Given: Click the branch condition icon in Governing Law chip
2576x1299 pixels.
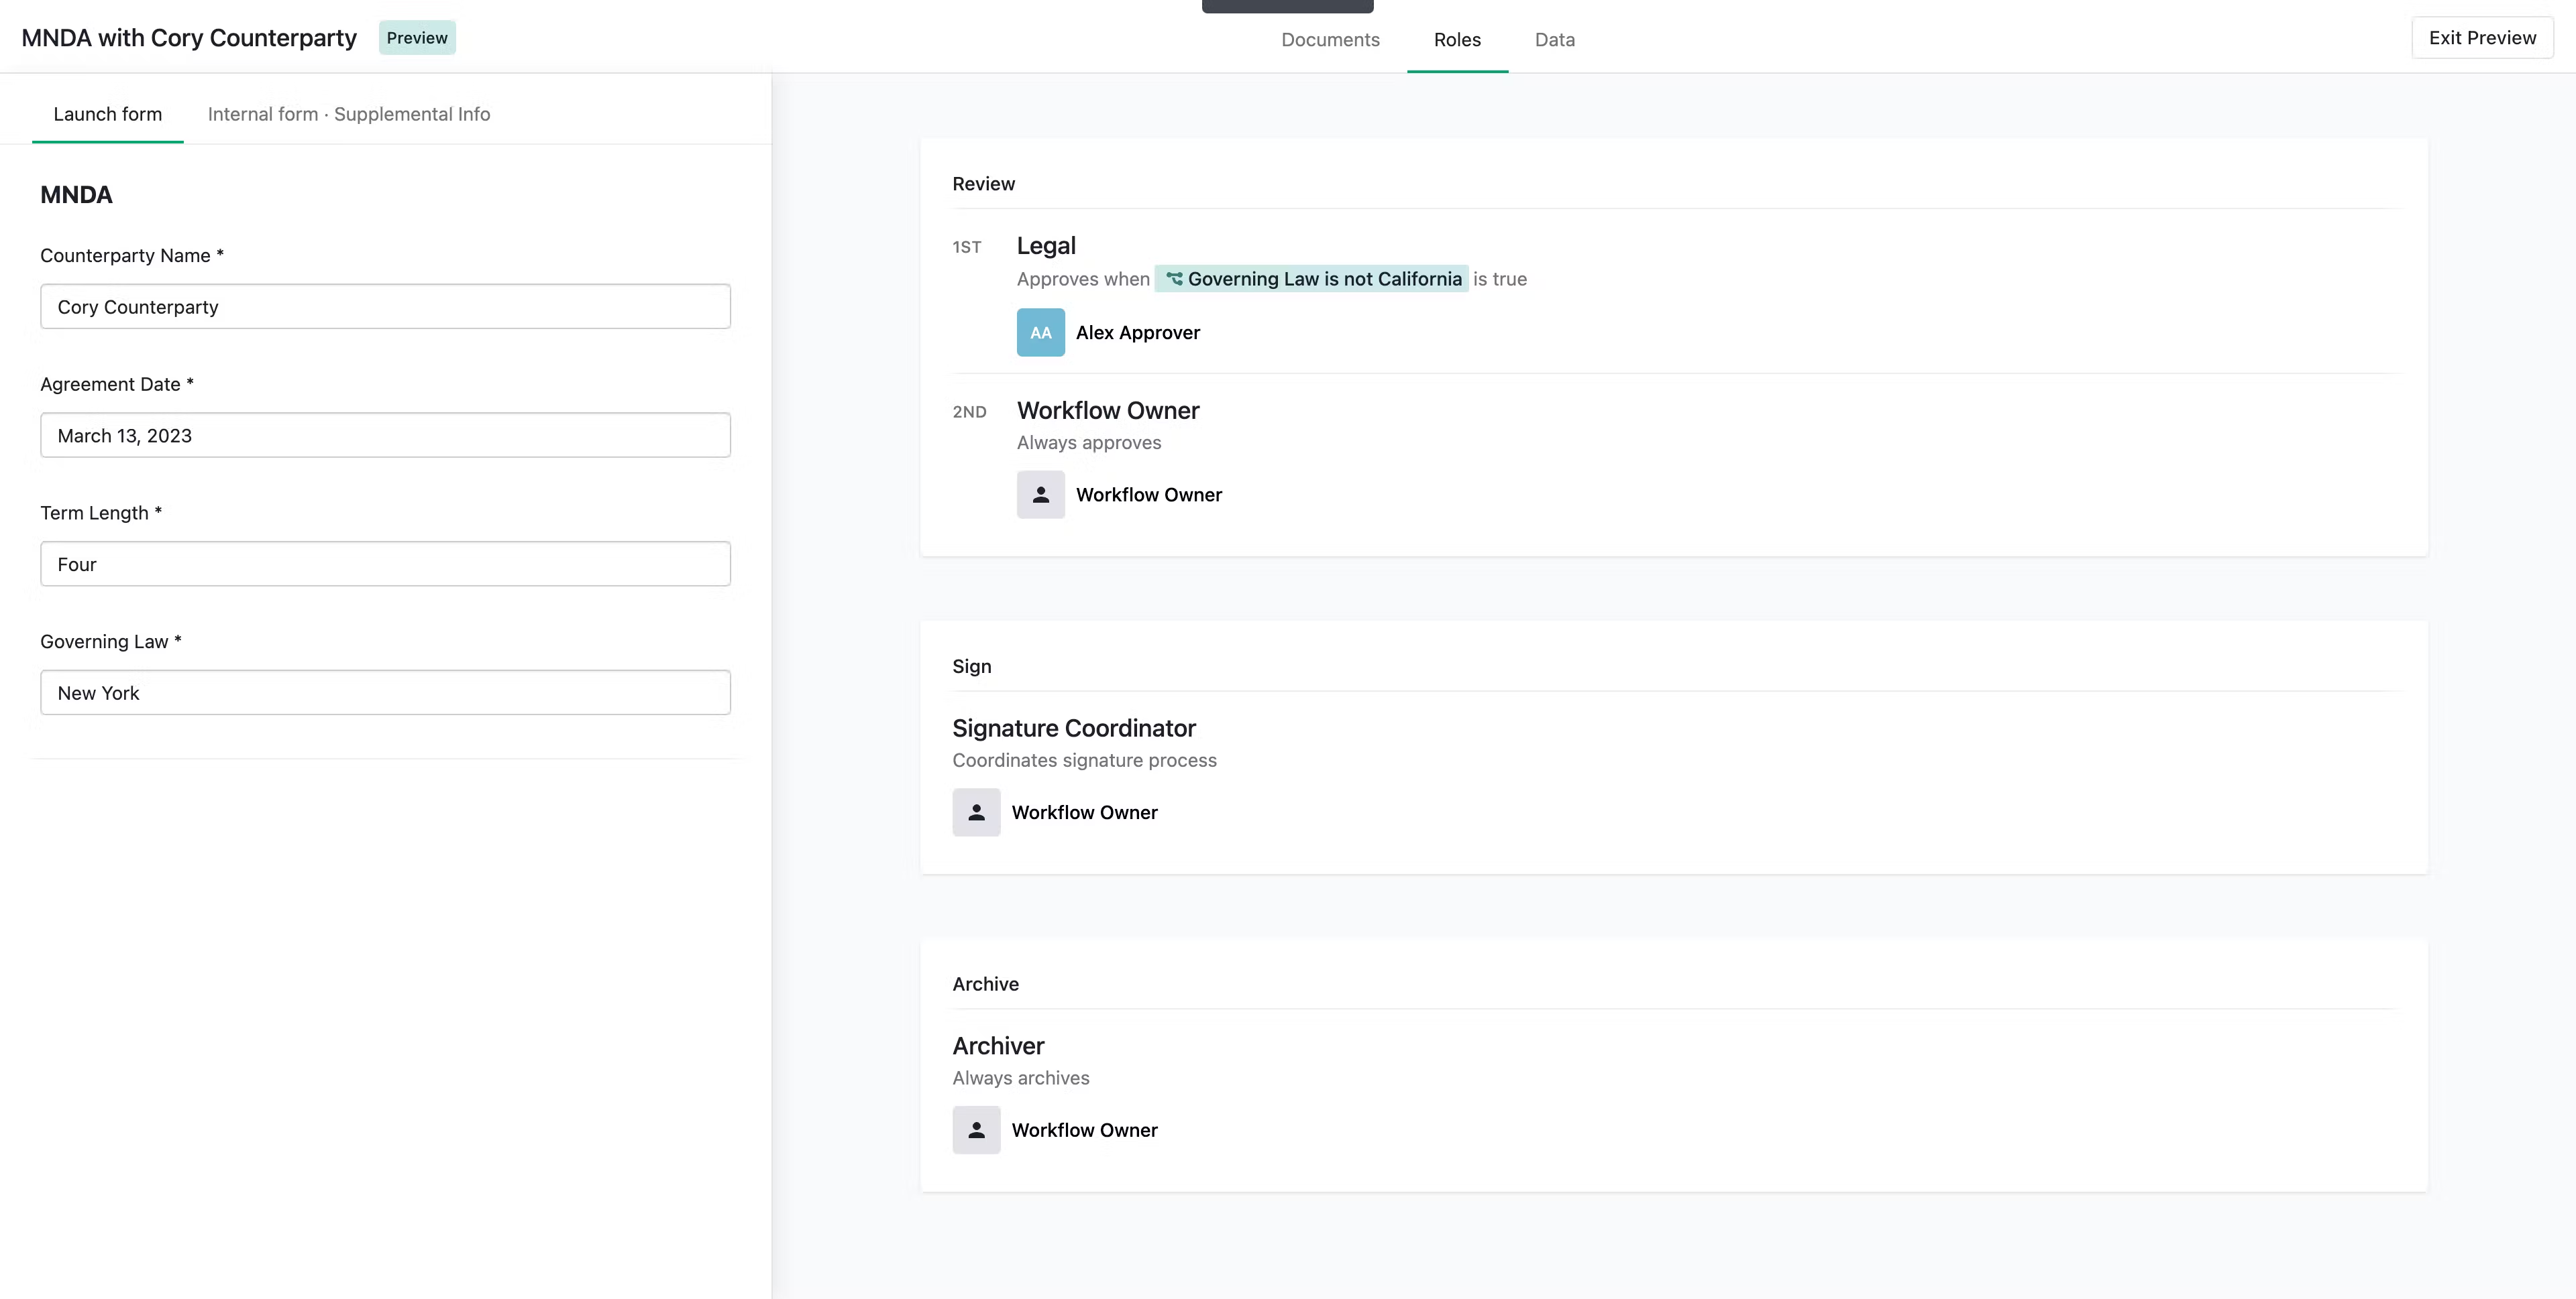Looking at the screenshot, I should coord(1175,279).
